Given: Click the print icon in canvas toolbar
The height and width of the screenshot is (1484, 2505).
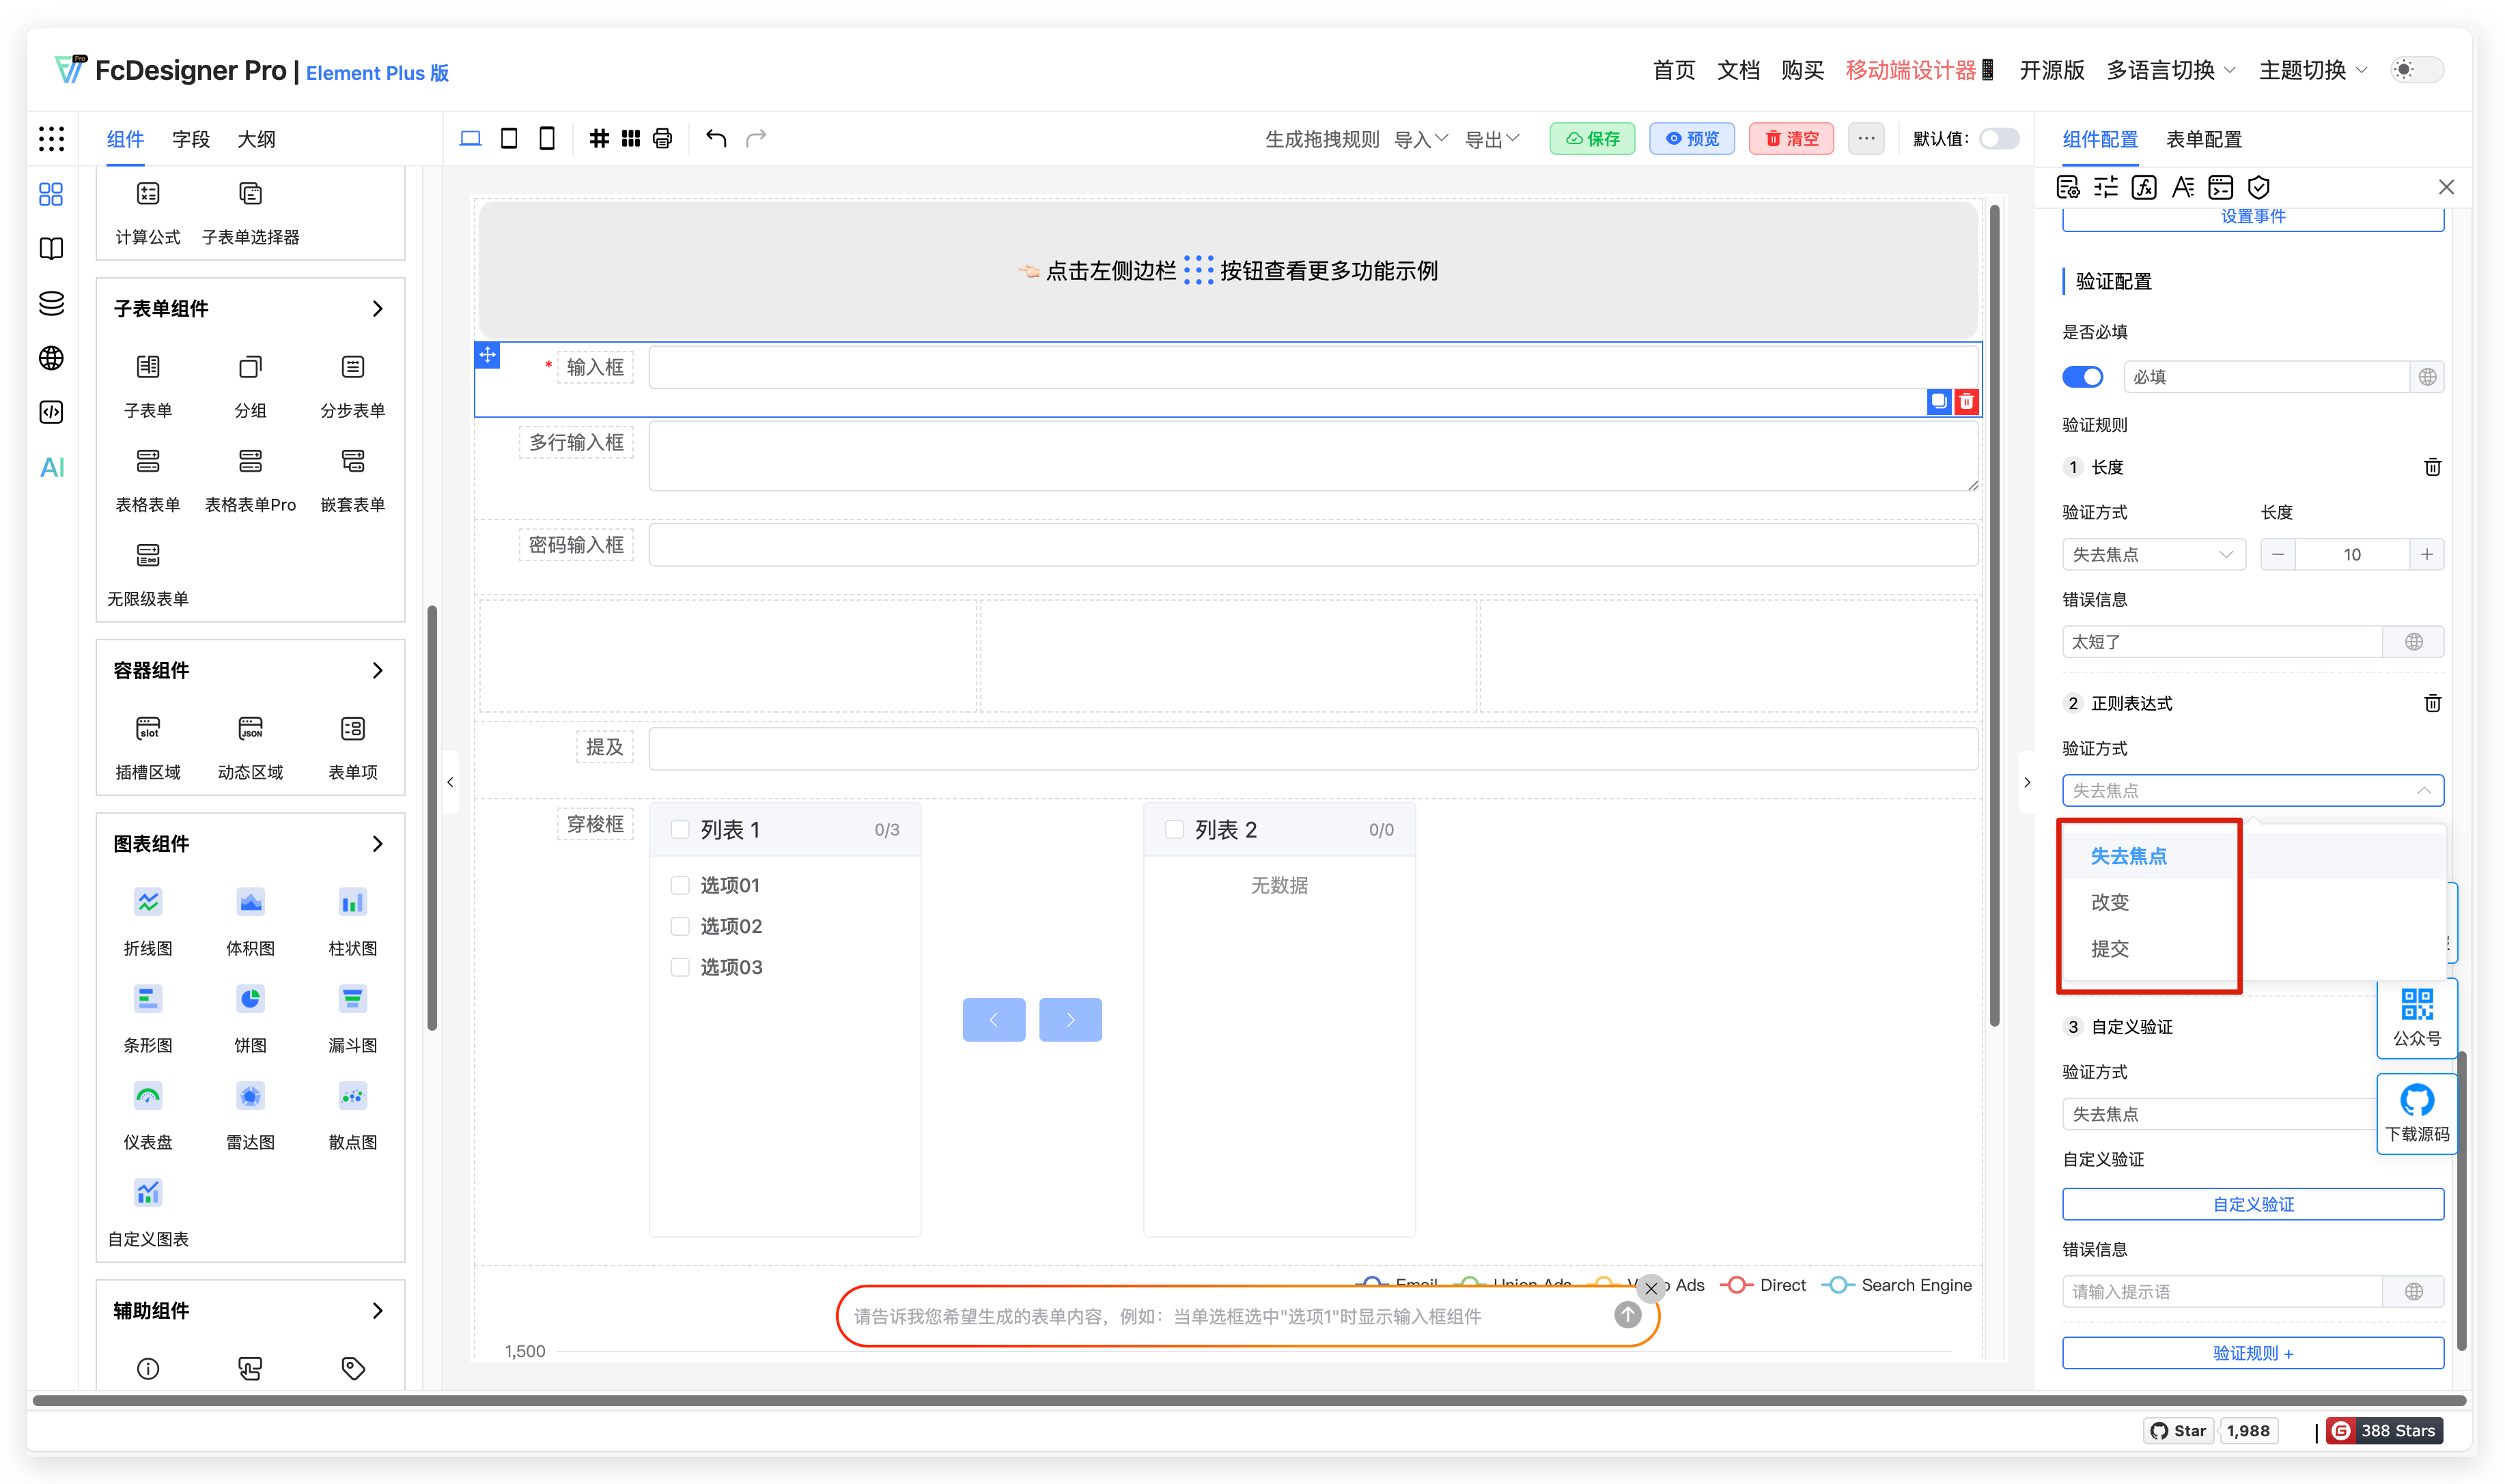Looking at the screenshot, I should click(x=662, y=138).
